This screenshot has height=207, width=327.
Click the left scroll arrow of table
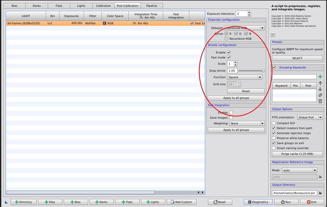point(198,192)
